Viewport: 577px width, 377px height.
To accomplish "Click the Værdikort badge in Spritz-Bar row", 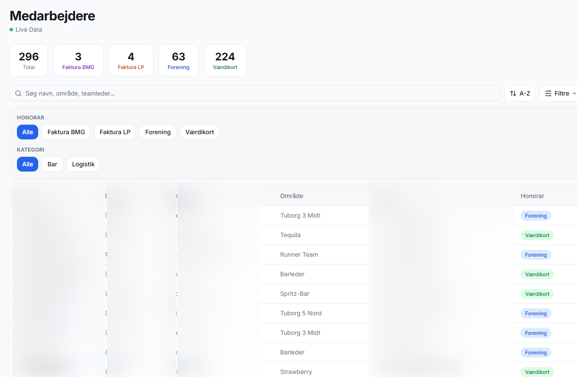I will 537,294.
